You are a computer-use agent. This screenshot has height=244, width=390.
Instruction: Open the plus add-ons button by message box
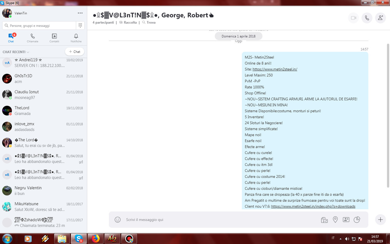tap(380, 220)
